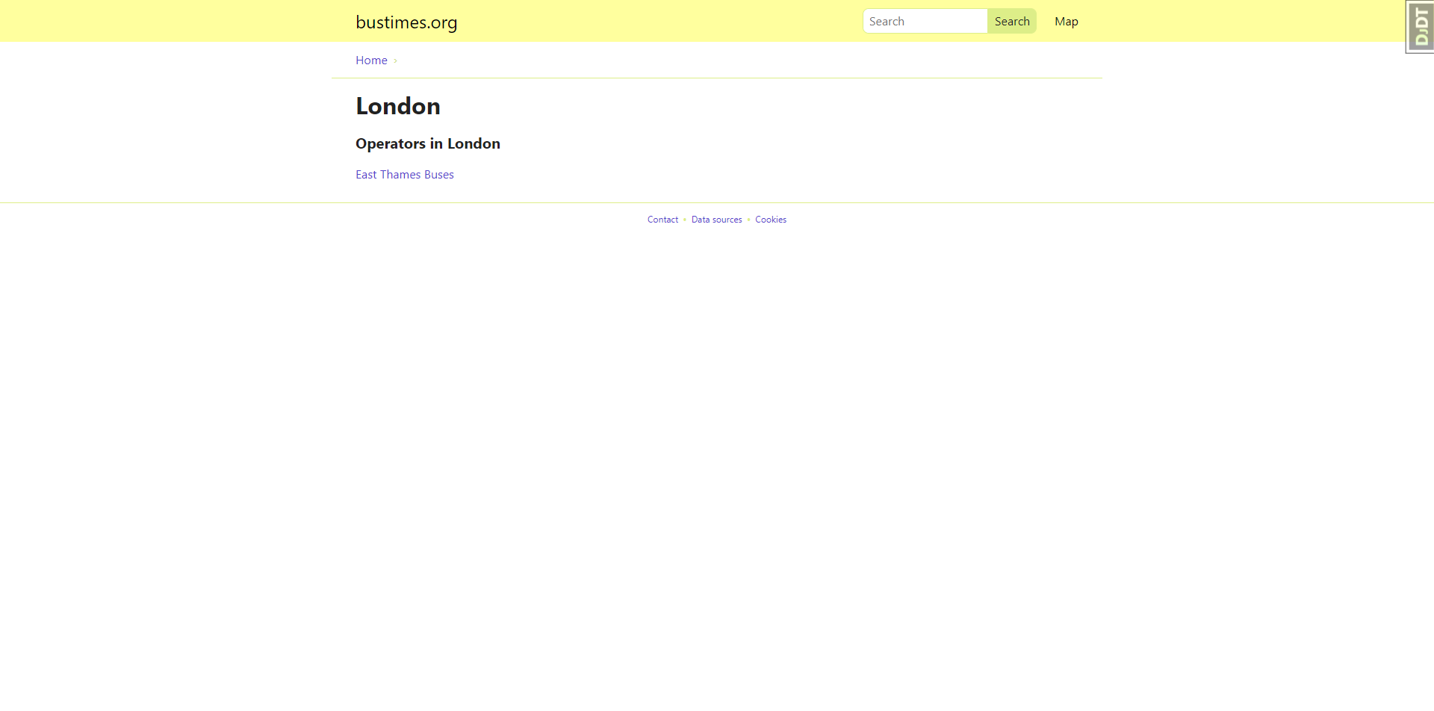Screen dimensions: 1434x711
Task: Click the yellow line under the breadcrumb
Action: click(717, 78)
